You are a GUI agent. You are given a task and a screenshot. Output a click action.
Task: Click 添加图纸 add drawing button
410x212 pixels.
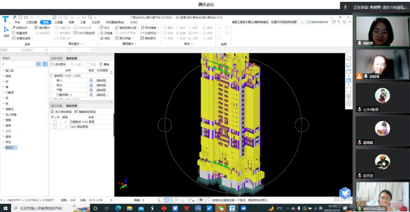[58, 64]
